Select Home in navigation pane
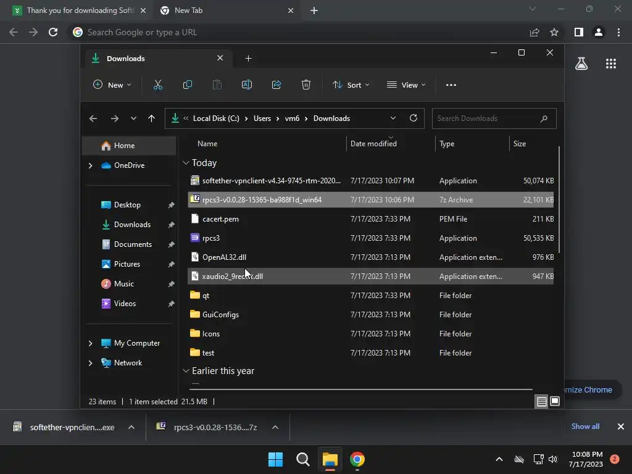 [130, 146]
